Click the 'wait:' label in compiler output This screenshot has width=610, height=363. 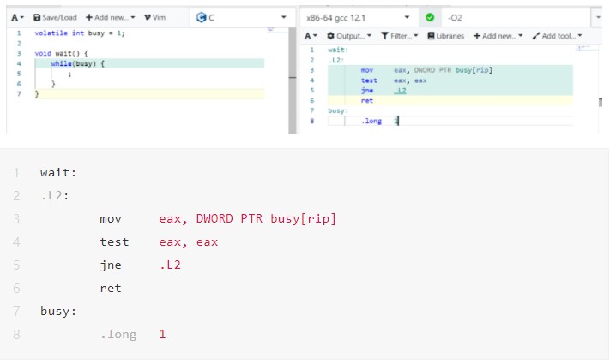pyautogui.click(x=338, y=50)
